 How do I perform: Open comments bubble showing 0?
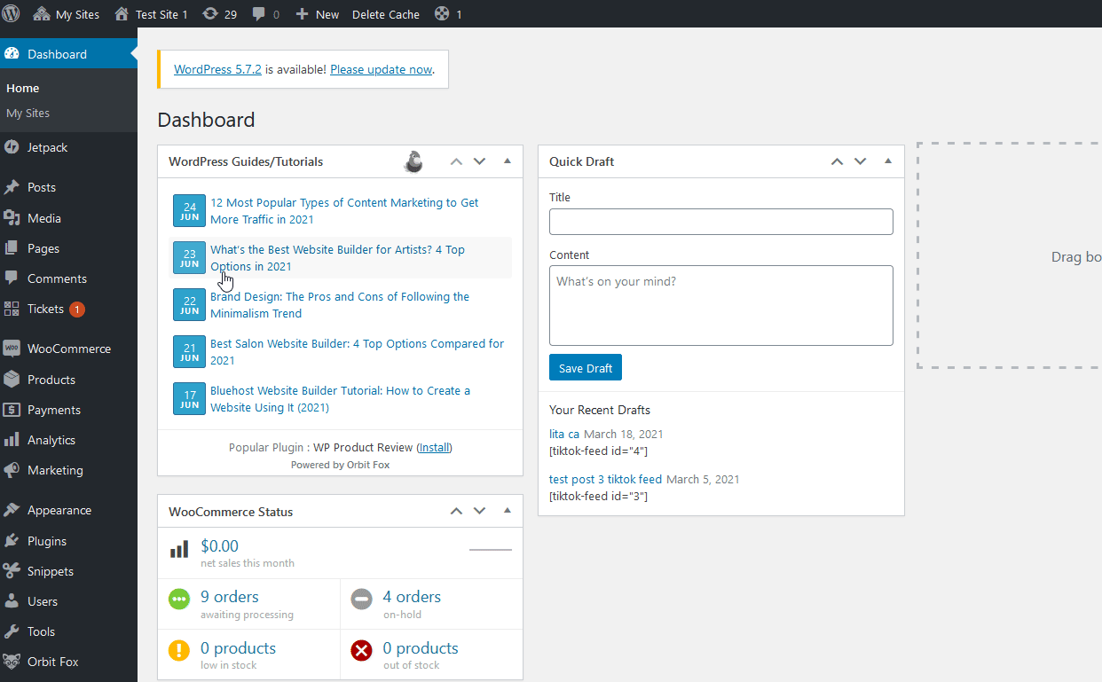265,14
